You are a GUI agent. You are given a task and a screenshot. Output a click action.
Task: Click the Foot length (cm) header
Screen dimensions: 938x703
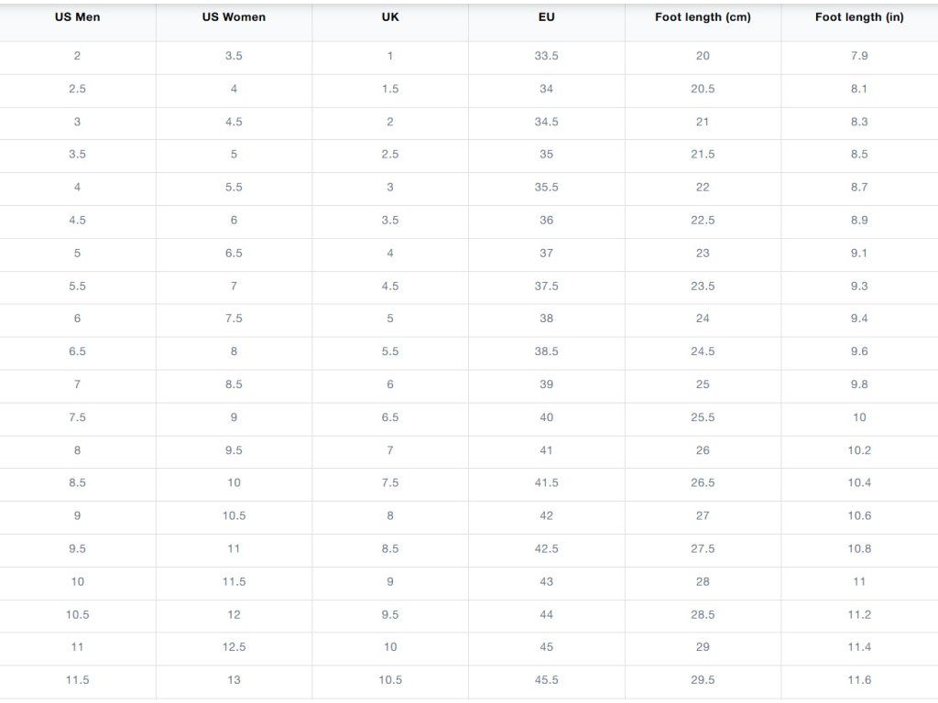point(703,17)
